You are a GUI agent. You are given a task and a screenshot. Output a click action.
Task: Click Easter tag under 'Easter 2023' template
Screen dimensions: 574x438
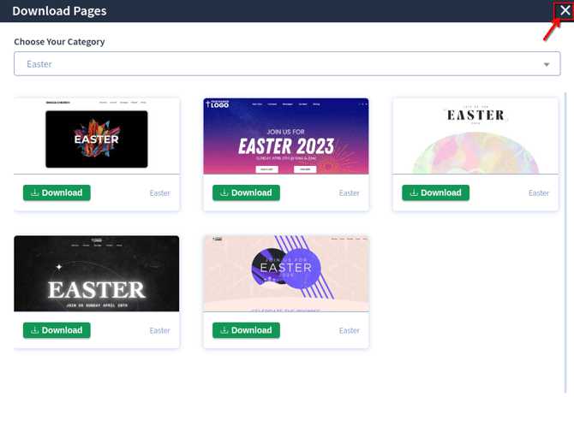tap(350, 193)
